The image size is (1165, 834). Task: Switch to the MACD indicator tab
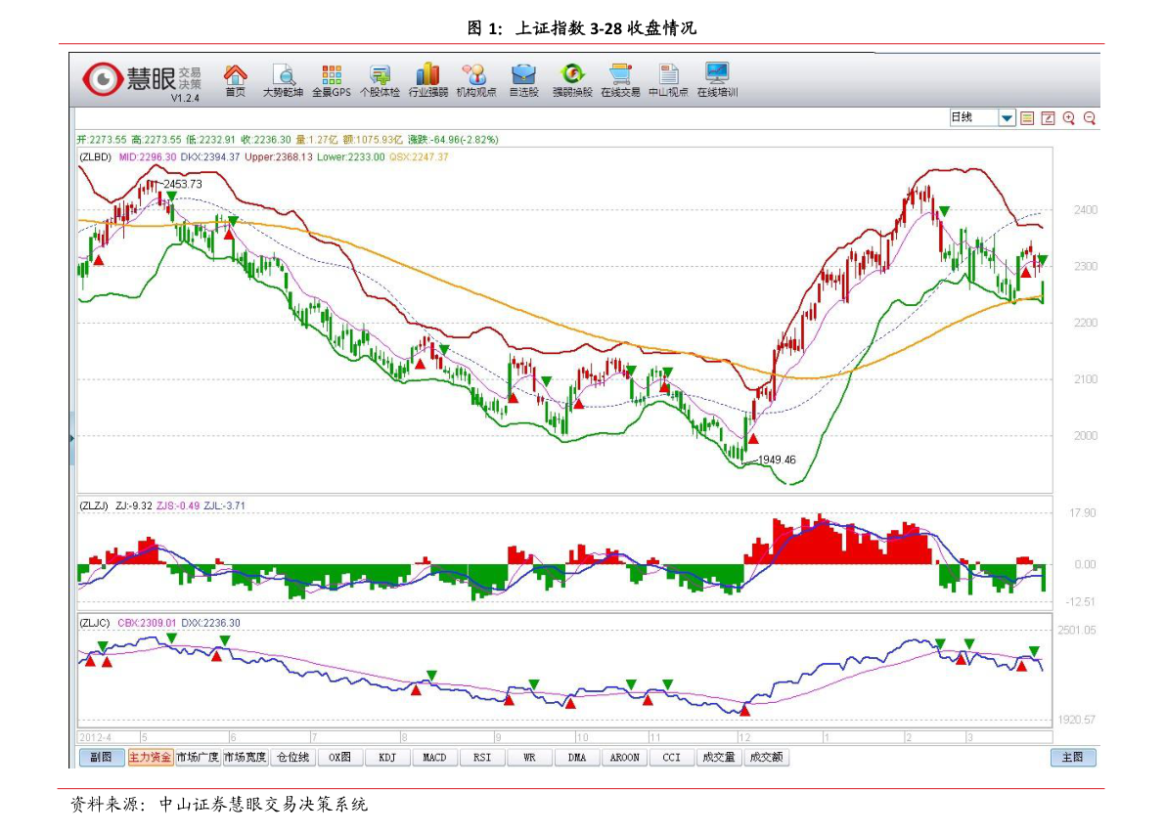[x=434, y=758]
